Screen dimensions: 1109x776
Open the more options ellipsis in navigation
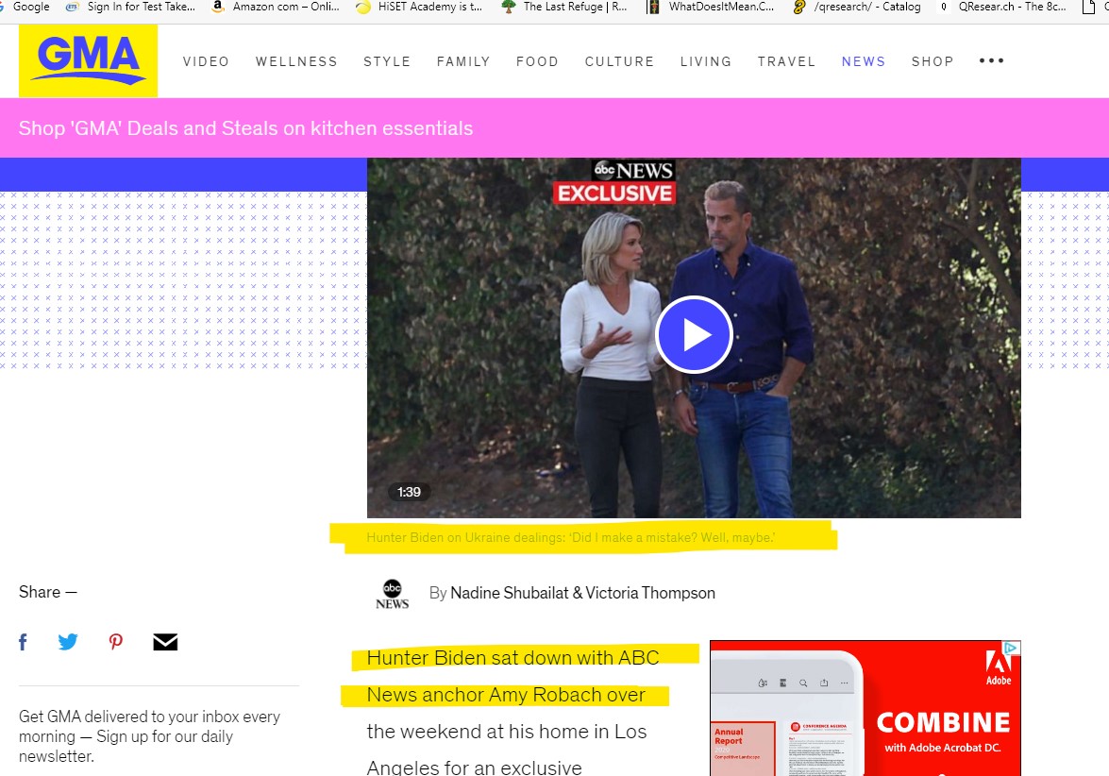point(992,60)
